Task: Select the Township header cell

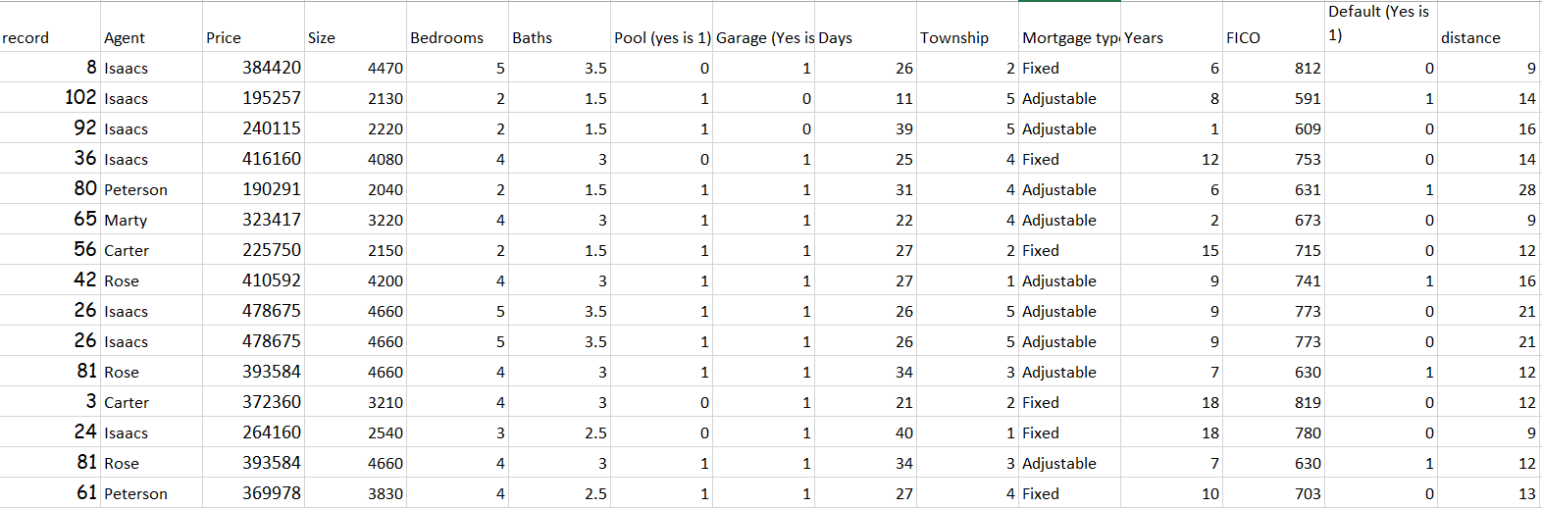Action: [x=967, y=26]
